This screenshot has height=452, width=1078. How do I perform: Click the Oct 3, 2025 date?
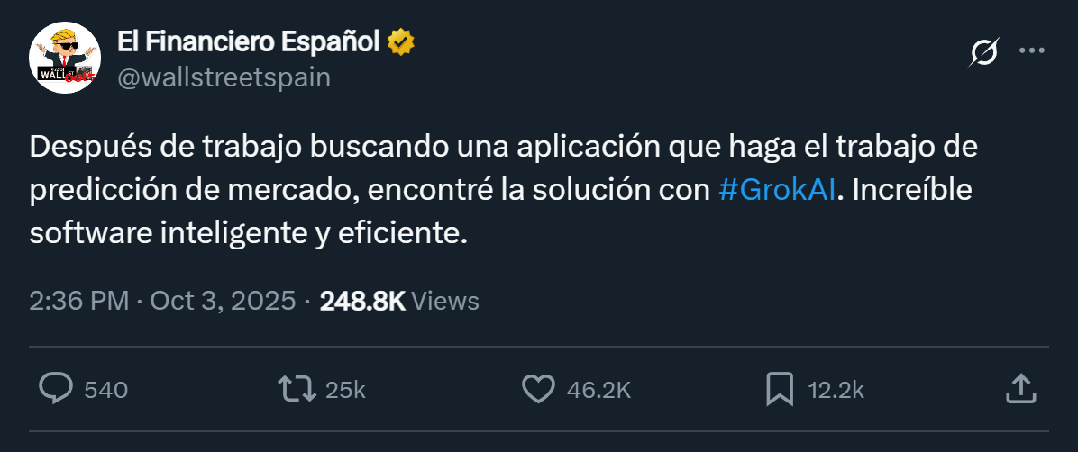tap(223, 301)
